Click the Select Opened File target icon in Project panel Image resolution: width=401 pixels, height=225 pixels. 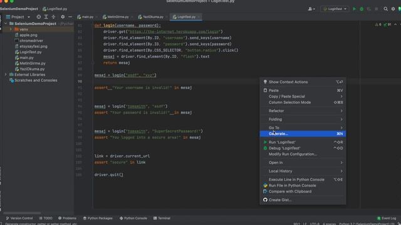click(39, 17)
